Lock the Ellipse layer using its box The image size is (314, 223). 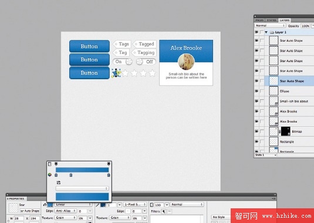[262, 91]
